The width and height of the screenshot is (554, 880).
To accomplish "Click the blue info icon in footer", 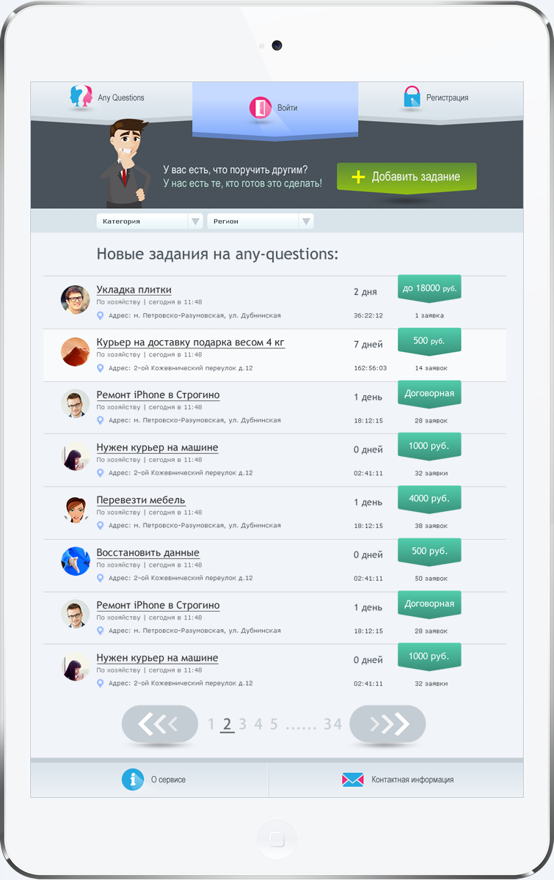I will click(x=133, y=780).
